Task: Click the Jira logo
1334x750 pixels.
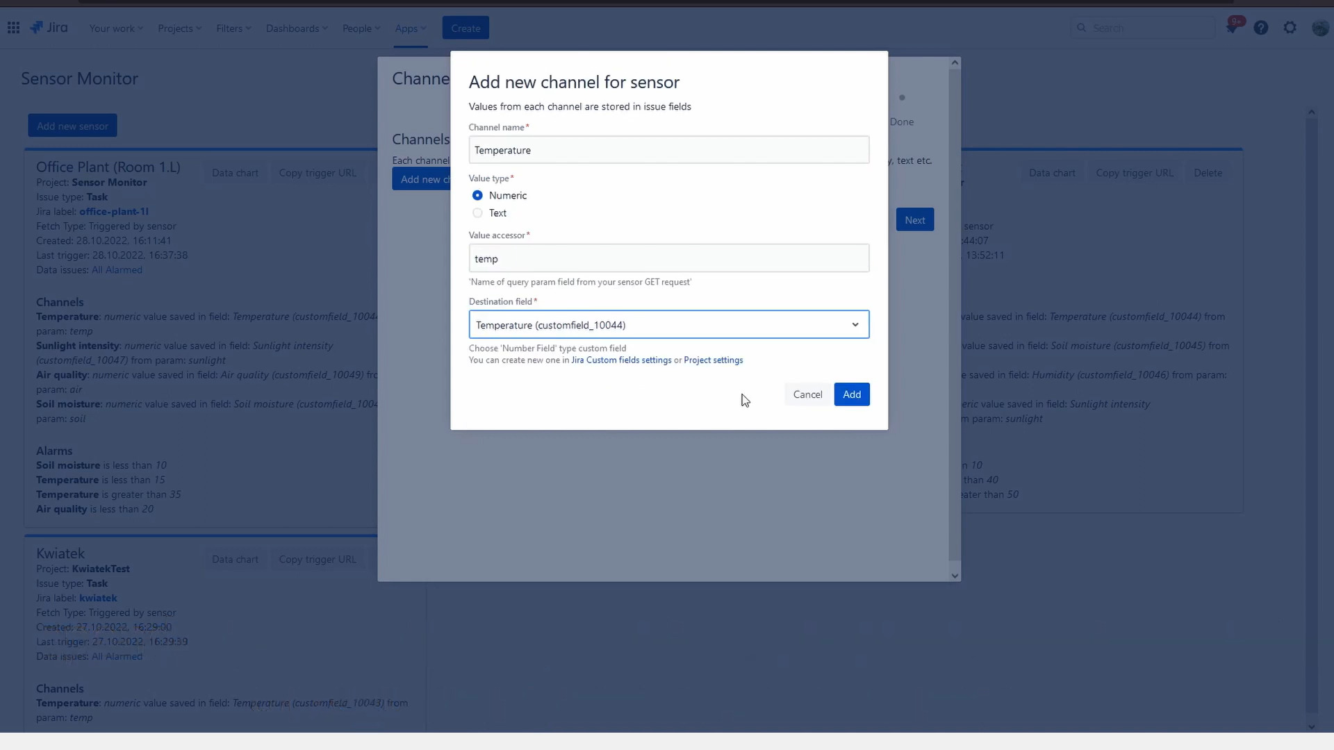Action: (x=49, y=28)
